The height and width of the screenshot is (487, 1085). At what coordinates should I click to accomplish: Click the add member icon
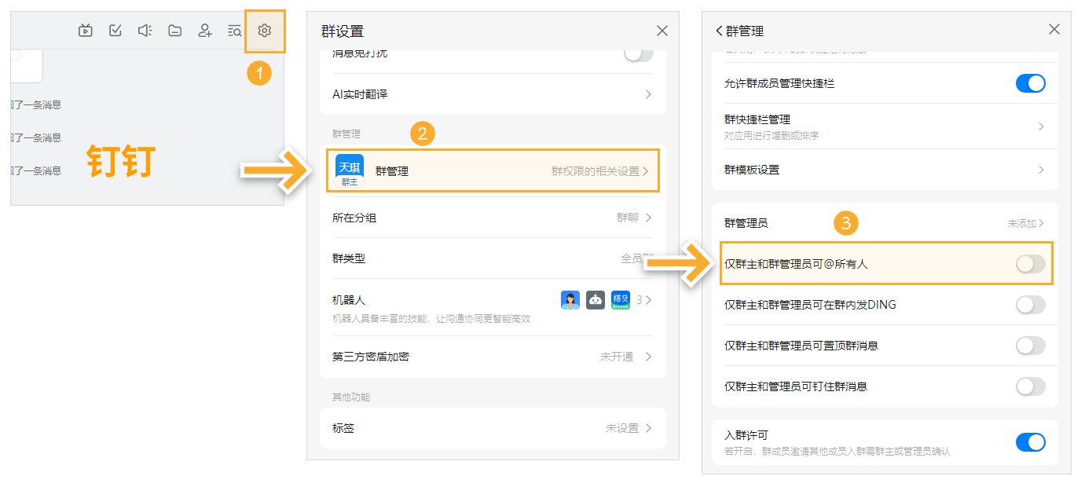click(204, 31)
